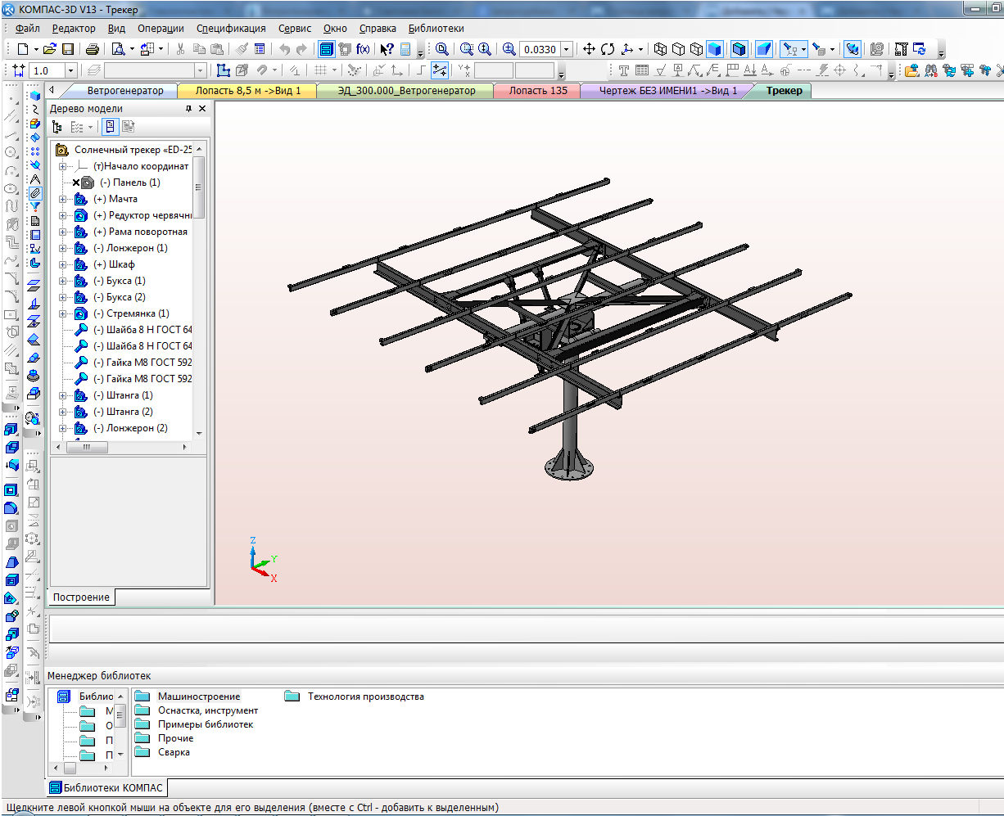Expand the Мачта tree node
Screen dimensions: 1004x816
pos(63,199)
